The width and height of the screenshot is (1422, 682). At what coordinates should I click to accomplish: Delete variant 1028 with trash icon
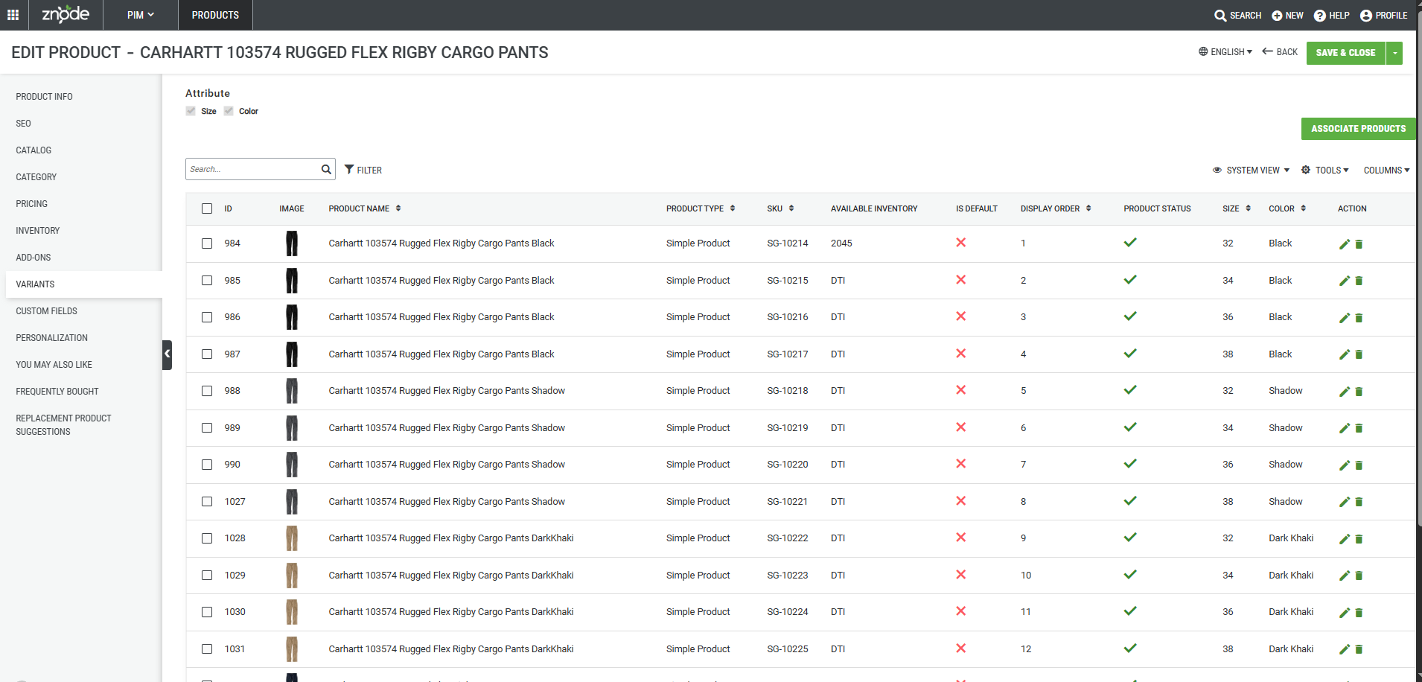1359,539
